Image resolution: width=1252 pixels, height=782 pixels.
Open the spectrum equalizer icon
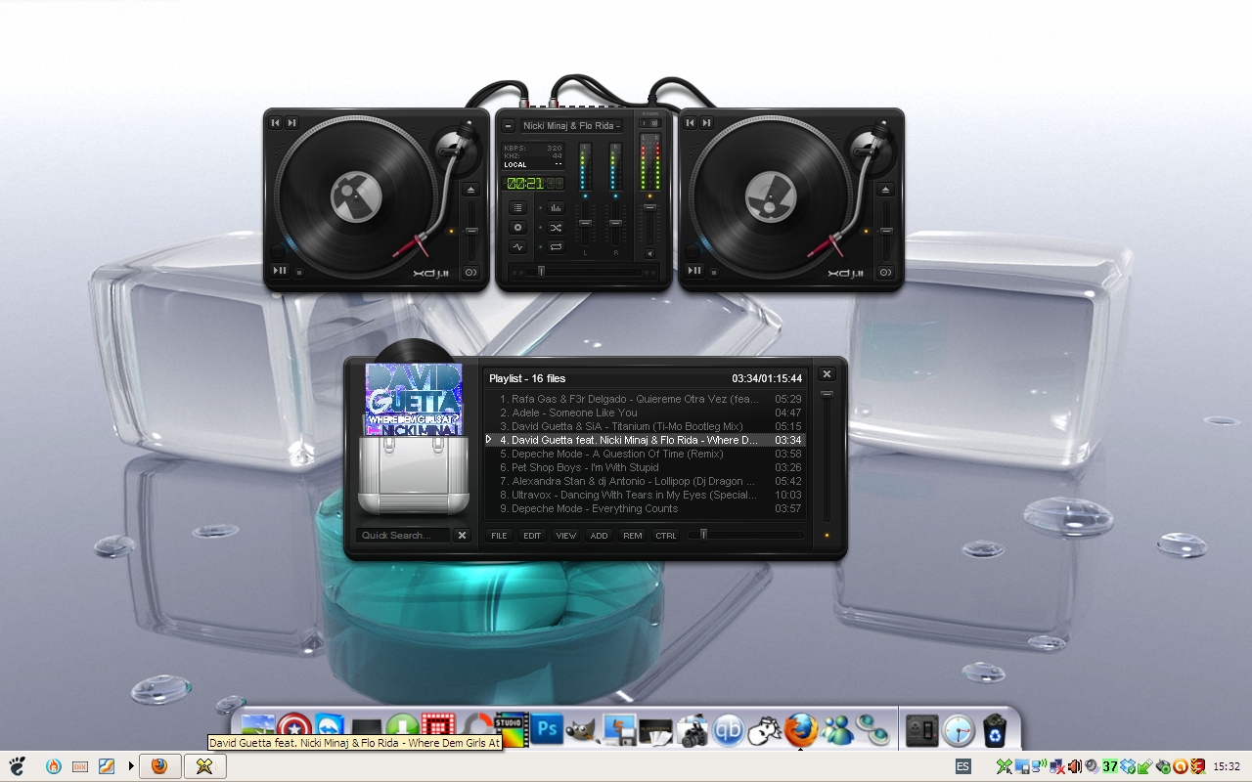(555, 207)
